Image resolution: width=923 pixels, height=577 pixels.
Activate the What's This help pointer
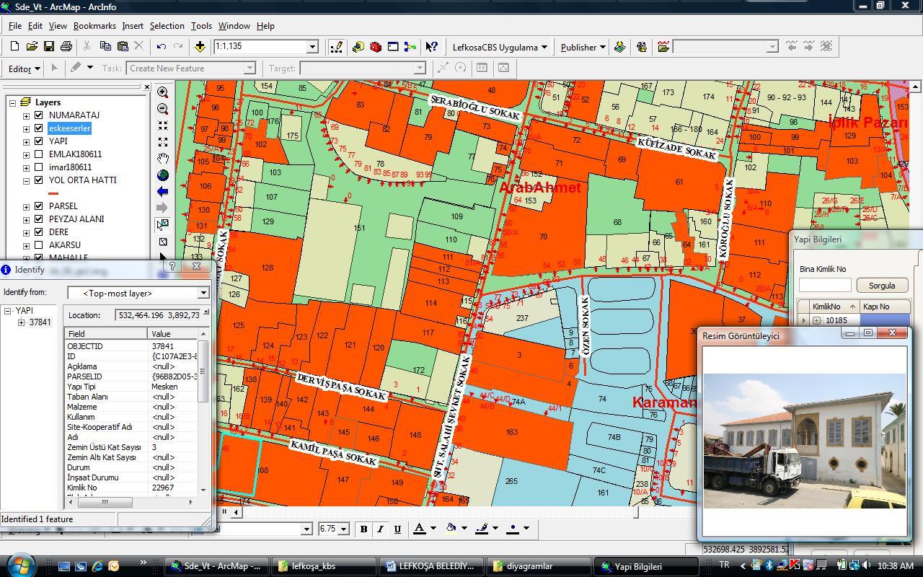[x=431, y=47]
